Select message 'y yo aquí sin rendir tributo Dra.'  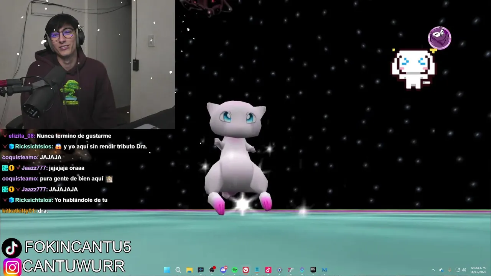pos(105,146)
